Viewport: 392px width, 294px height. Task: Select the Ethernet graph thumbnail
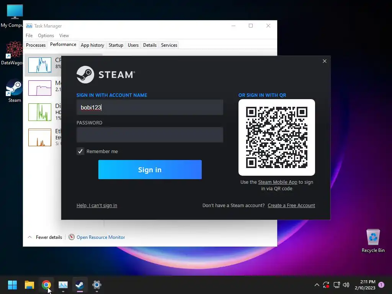pos(40,137)
